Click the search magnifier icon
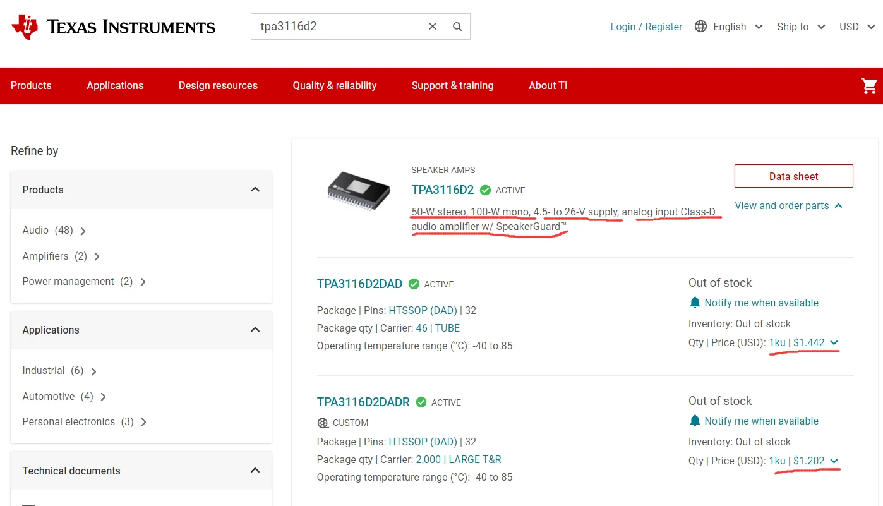Image resolution: width=883 pixels, height=506 pixels. coord(457,27)
